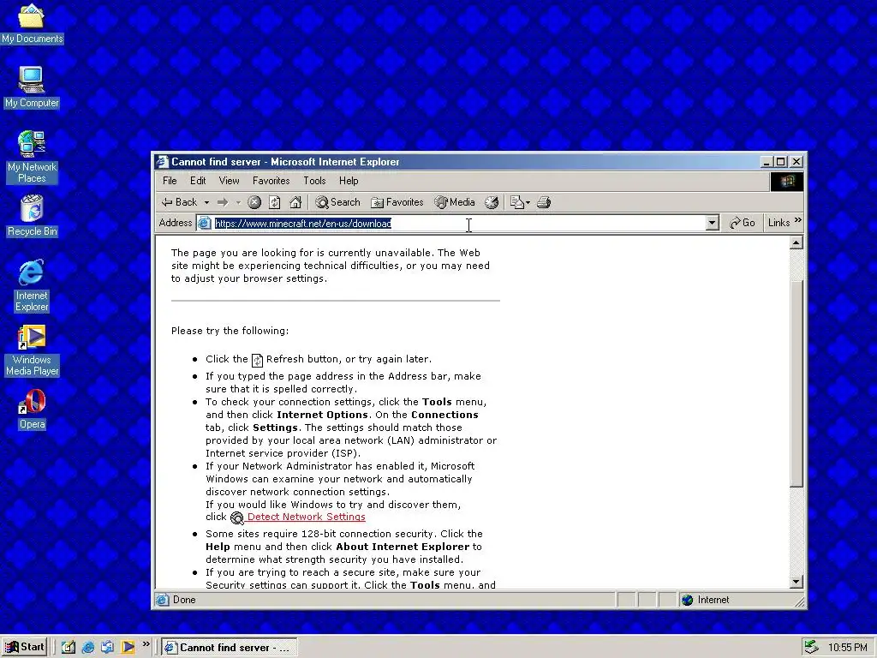Expand the Address bar dropdown list

pyautogui.click(x=712, y=224)
